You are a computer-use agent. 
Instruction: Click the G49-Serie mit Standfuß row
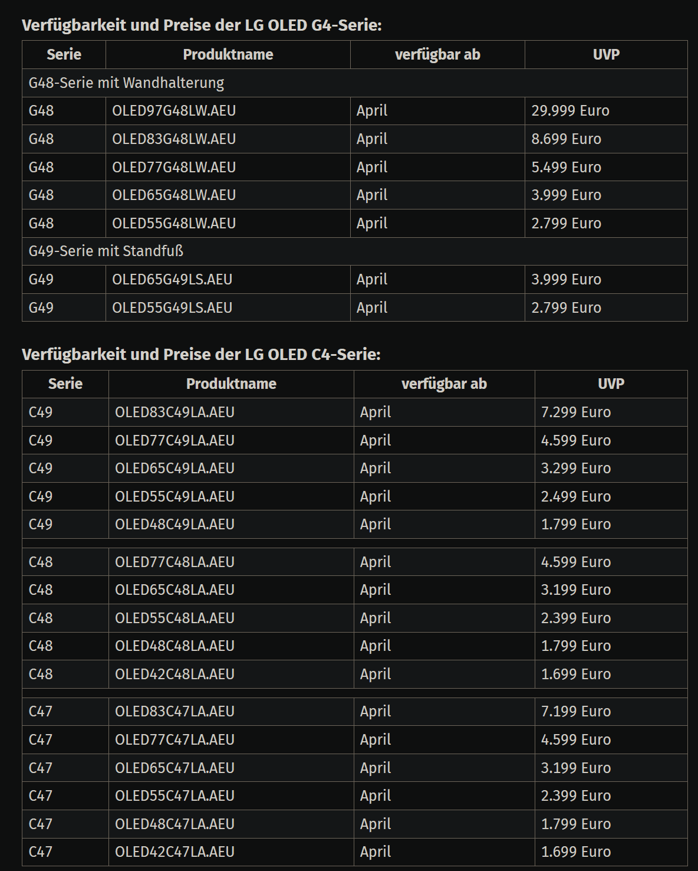(x=355, y=251)
